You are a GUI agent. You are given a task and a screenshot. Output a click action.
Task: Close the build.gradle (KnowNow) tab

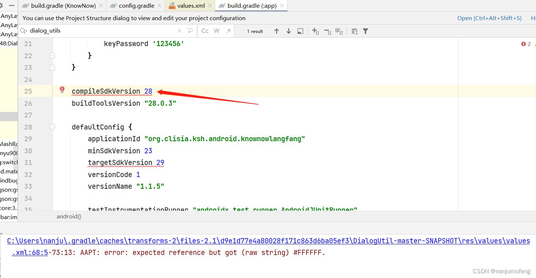(101, 5)
